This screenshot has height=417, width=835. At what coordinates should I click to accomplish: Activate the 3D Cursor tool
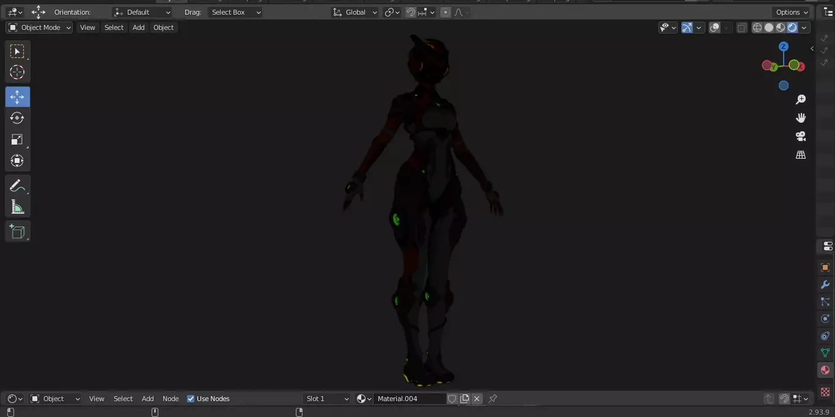17,72
